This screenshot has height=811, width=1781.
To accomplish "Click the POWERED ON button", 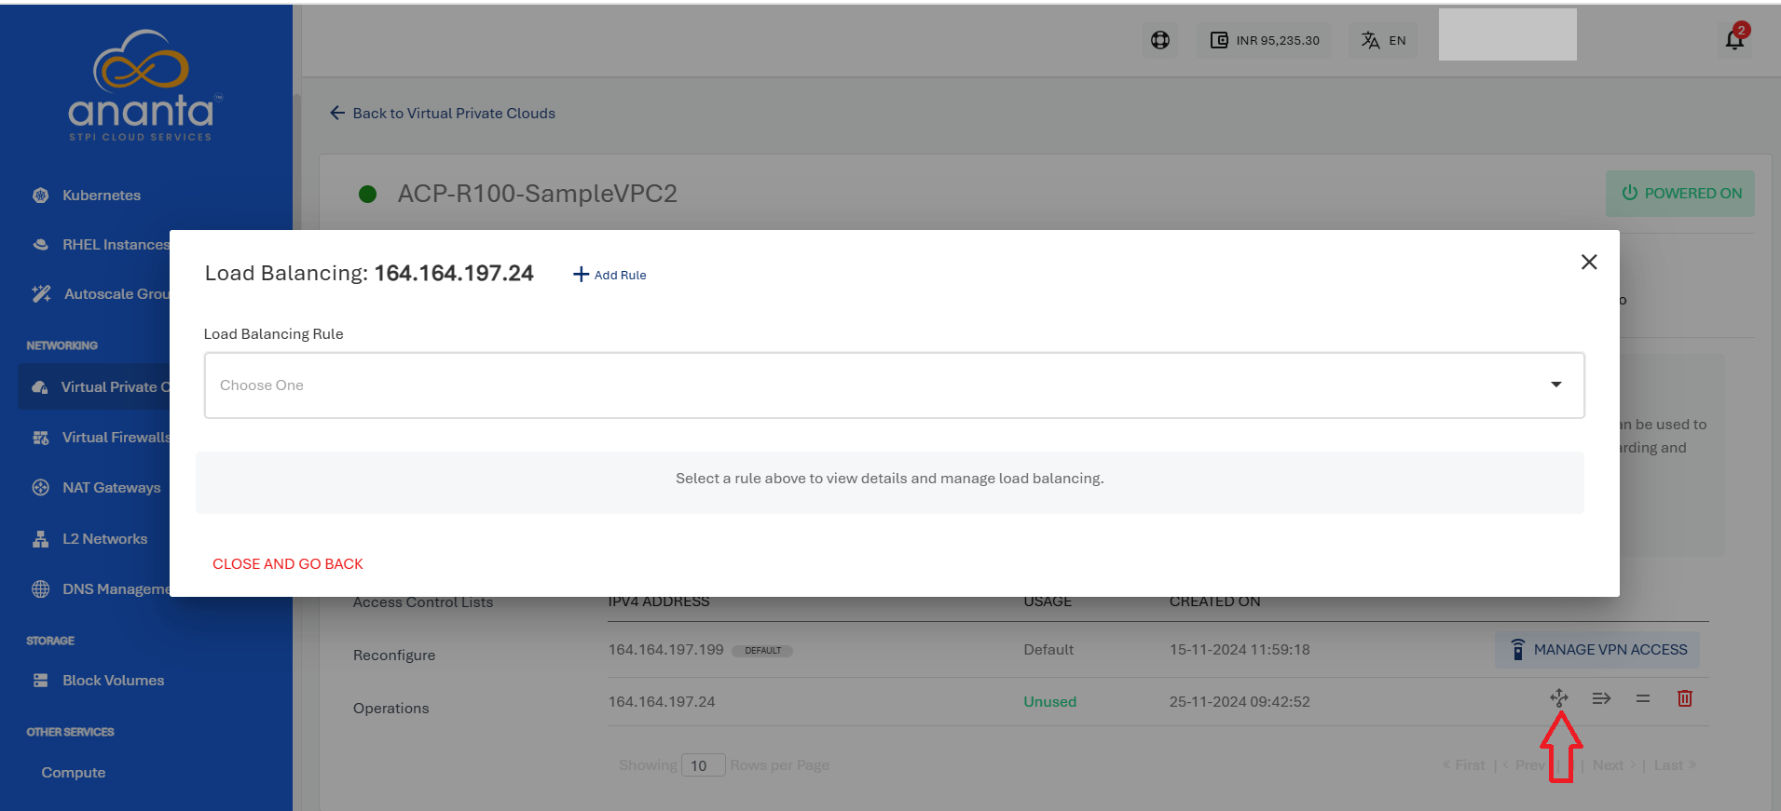I will coord(1680,194).
